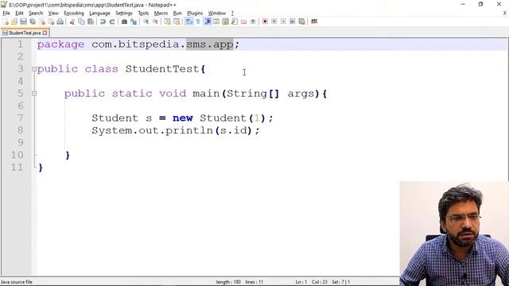The image size is (509, 286).
Task: Select the StudentTest.java tab
Action: coord(25,33)
